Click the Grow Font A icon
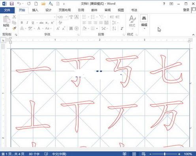Viewport: 196px width, 156px height. (x=58, y=28)
